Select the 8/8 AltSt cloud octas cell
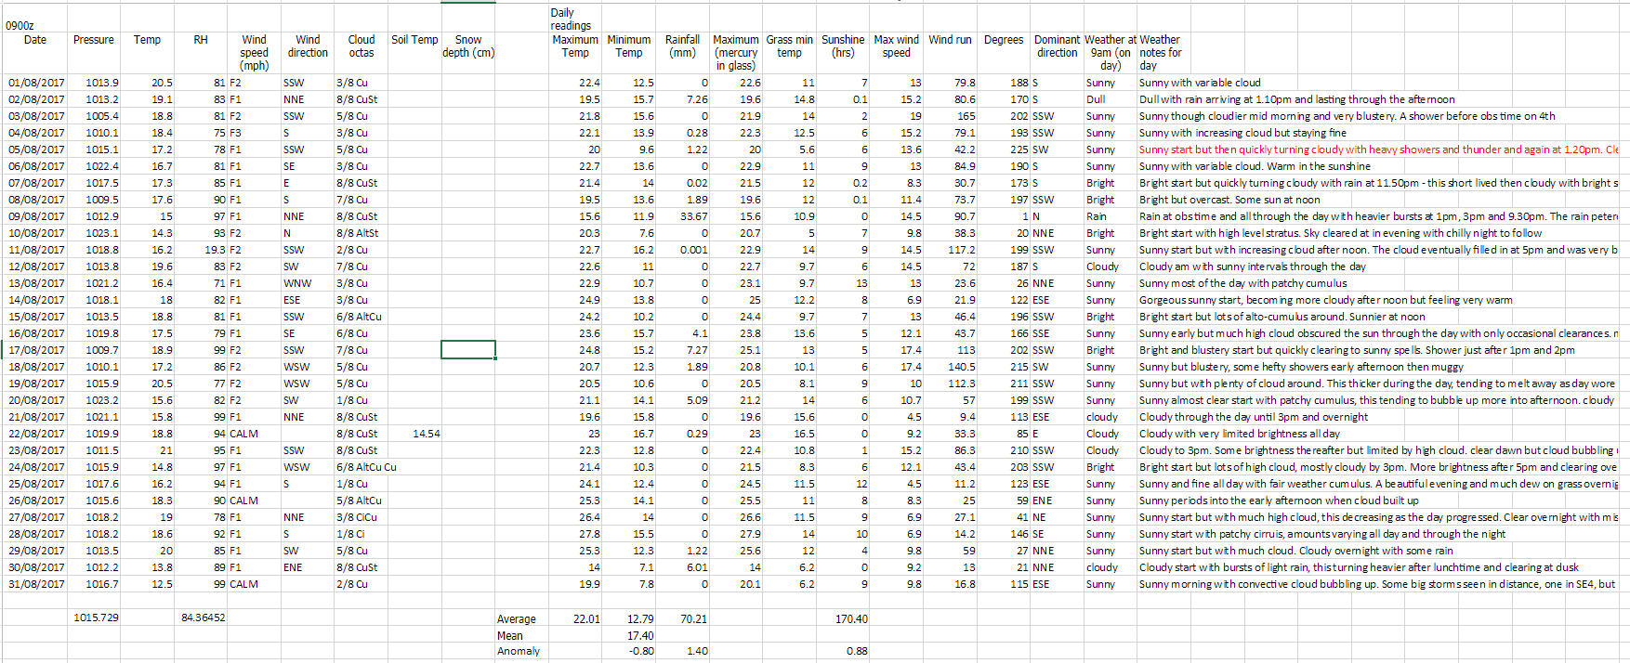 (357, 233)
